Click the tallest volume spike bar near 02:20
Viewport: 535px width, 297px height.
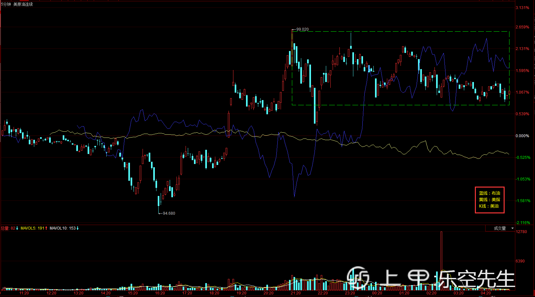coord(441,261)
